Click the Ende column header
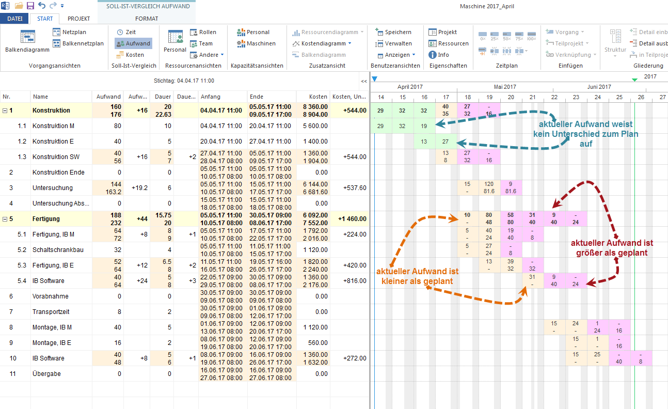The height and width of the screenshot is (409, 668). (x=272, y=97)
